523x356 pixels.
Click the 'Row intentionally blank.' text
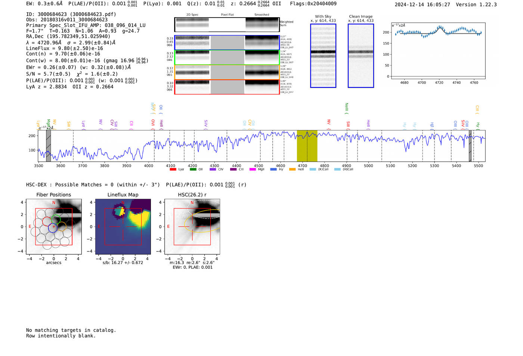(x=61, y=336)
